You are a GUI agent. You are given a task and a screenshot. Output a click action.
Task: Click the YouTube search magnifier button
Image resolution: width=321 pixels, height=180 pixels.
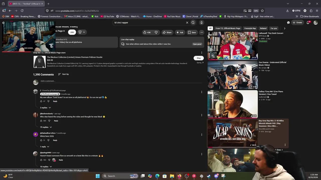193,22
